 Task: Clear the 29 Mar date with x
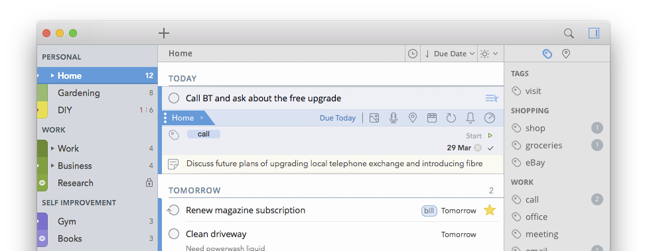(x=477, y=148)
